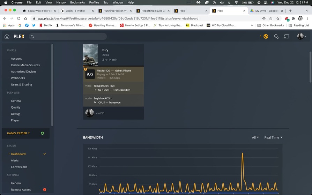
Task: Open the Bookmarks menu in menu bar
Action: tap(77, 2)
